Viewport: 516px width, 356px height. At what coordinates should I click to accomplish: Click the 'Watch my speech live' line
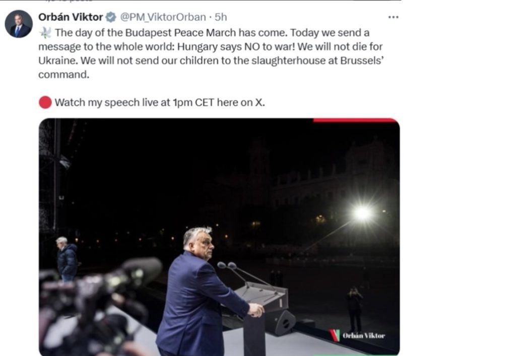point(159,102)
